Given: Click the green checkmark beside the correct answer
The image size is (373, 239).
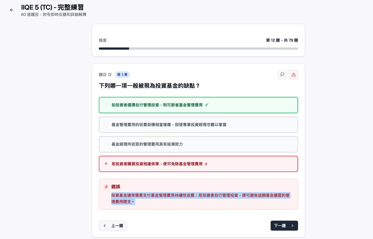Looking at the screenshot, I should (206, 105).
